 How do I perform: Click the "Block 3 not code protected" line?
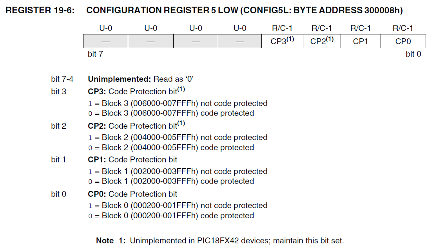tap(178, 104)
